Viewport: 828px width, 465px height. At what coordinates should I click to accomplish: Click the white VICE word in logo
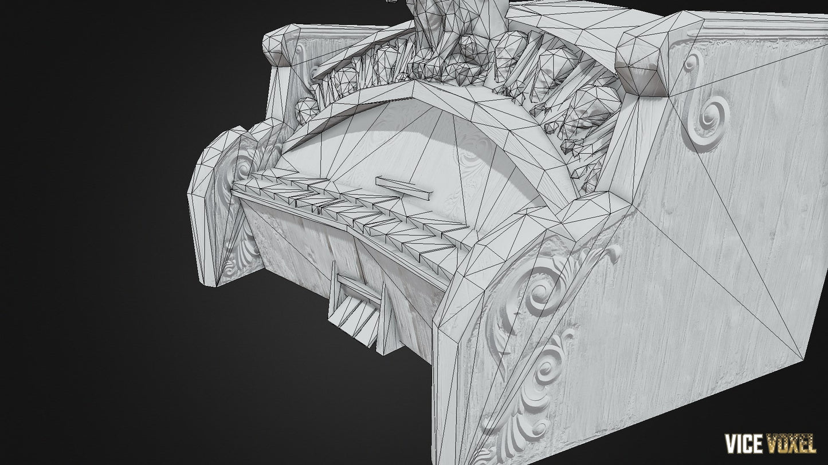[x=743, y=443]
